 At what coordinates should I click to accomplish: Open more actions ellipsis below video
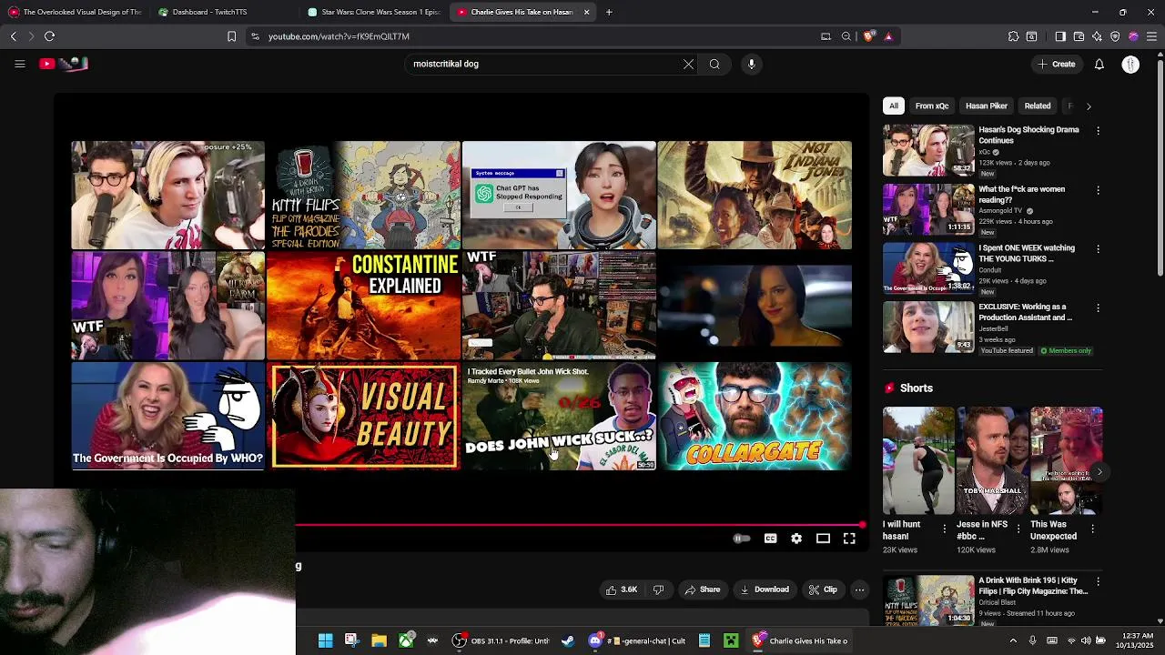point(859,589)
